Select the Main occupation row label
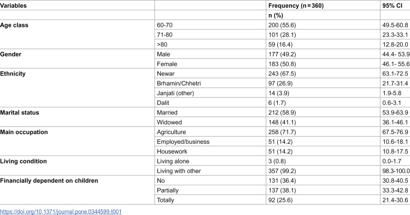This screenshot has width=410, height=215. point(24,132)
